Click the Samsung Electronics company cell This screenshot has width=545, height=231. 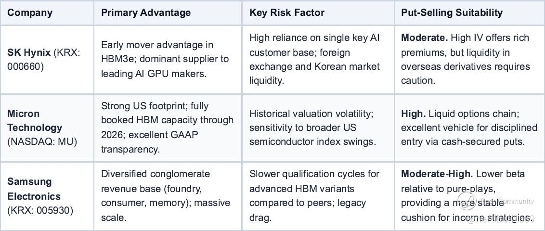pos(47,195)
